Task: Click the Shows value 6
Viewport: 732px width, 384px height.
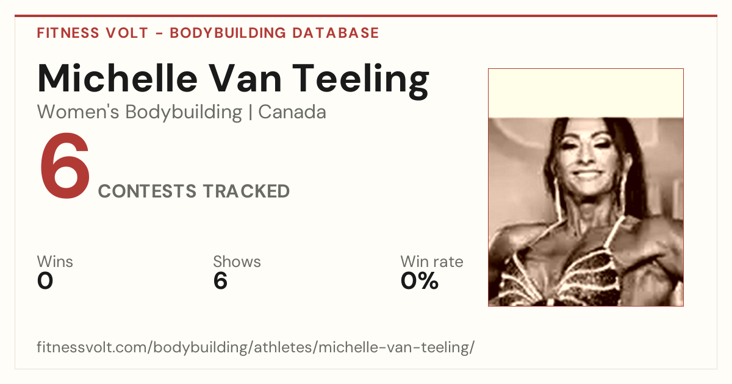Action: click(x=220, y=281)
